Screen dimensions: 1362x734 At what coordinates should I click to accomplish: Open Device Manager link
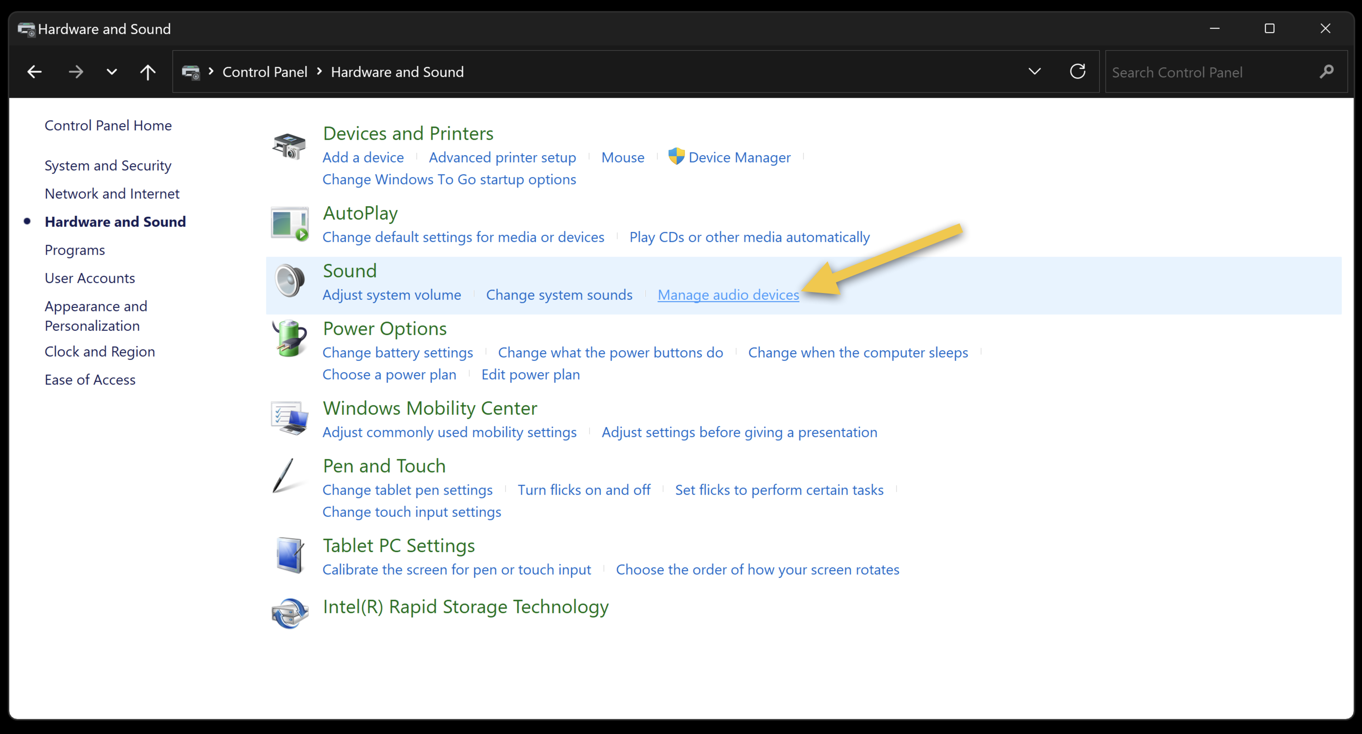pyautogui.click(x=739, y=157)
